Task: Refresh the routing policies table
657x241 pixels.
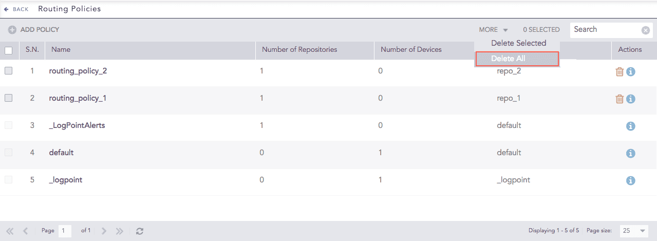Action: [139, 231]
